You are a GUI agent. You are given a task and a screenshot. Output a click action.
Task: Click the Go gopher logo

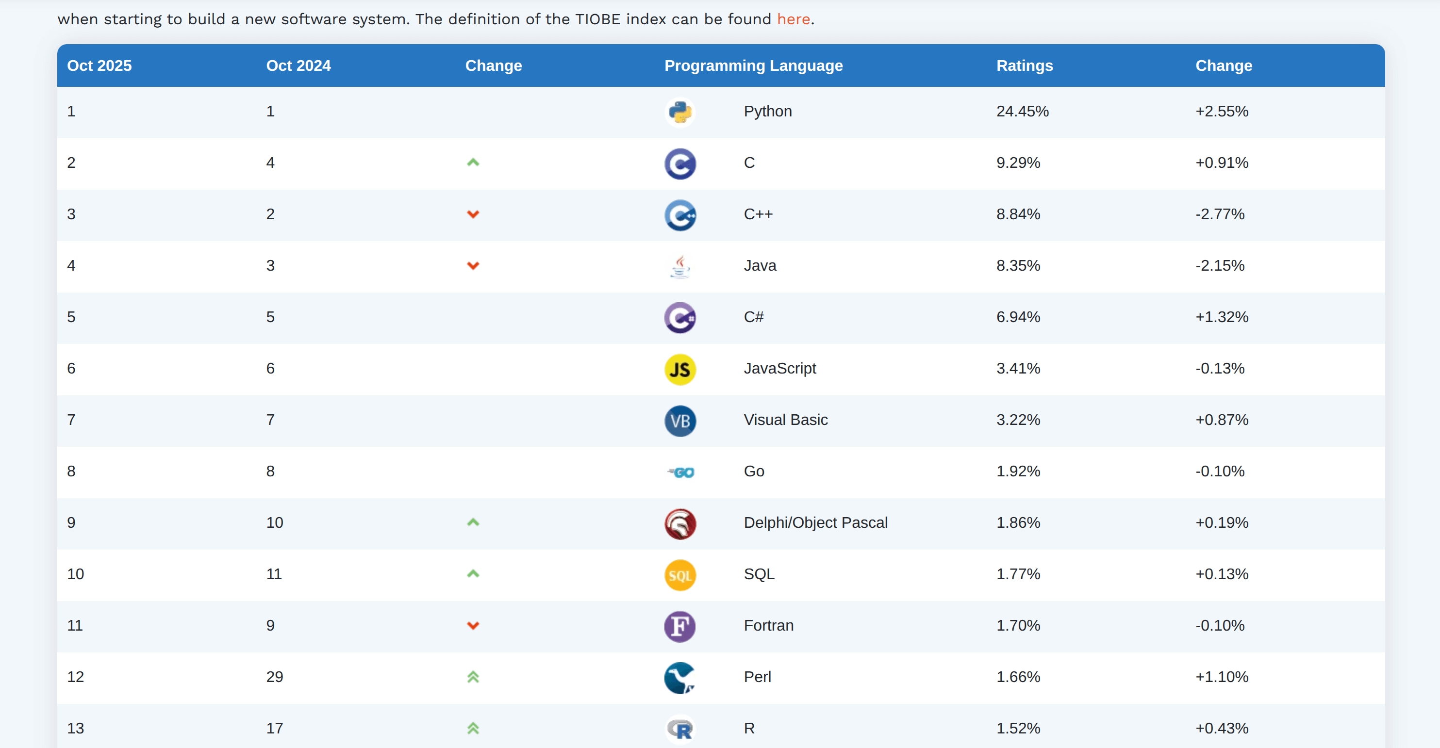coord(681,472)
